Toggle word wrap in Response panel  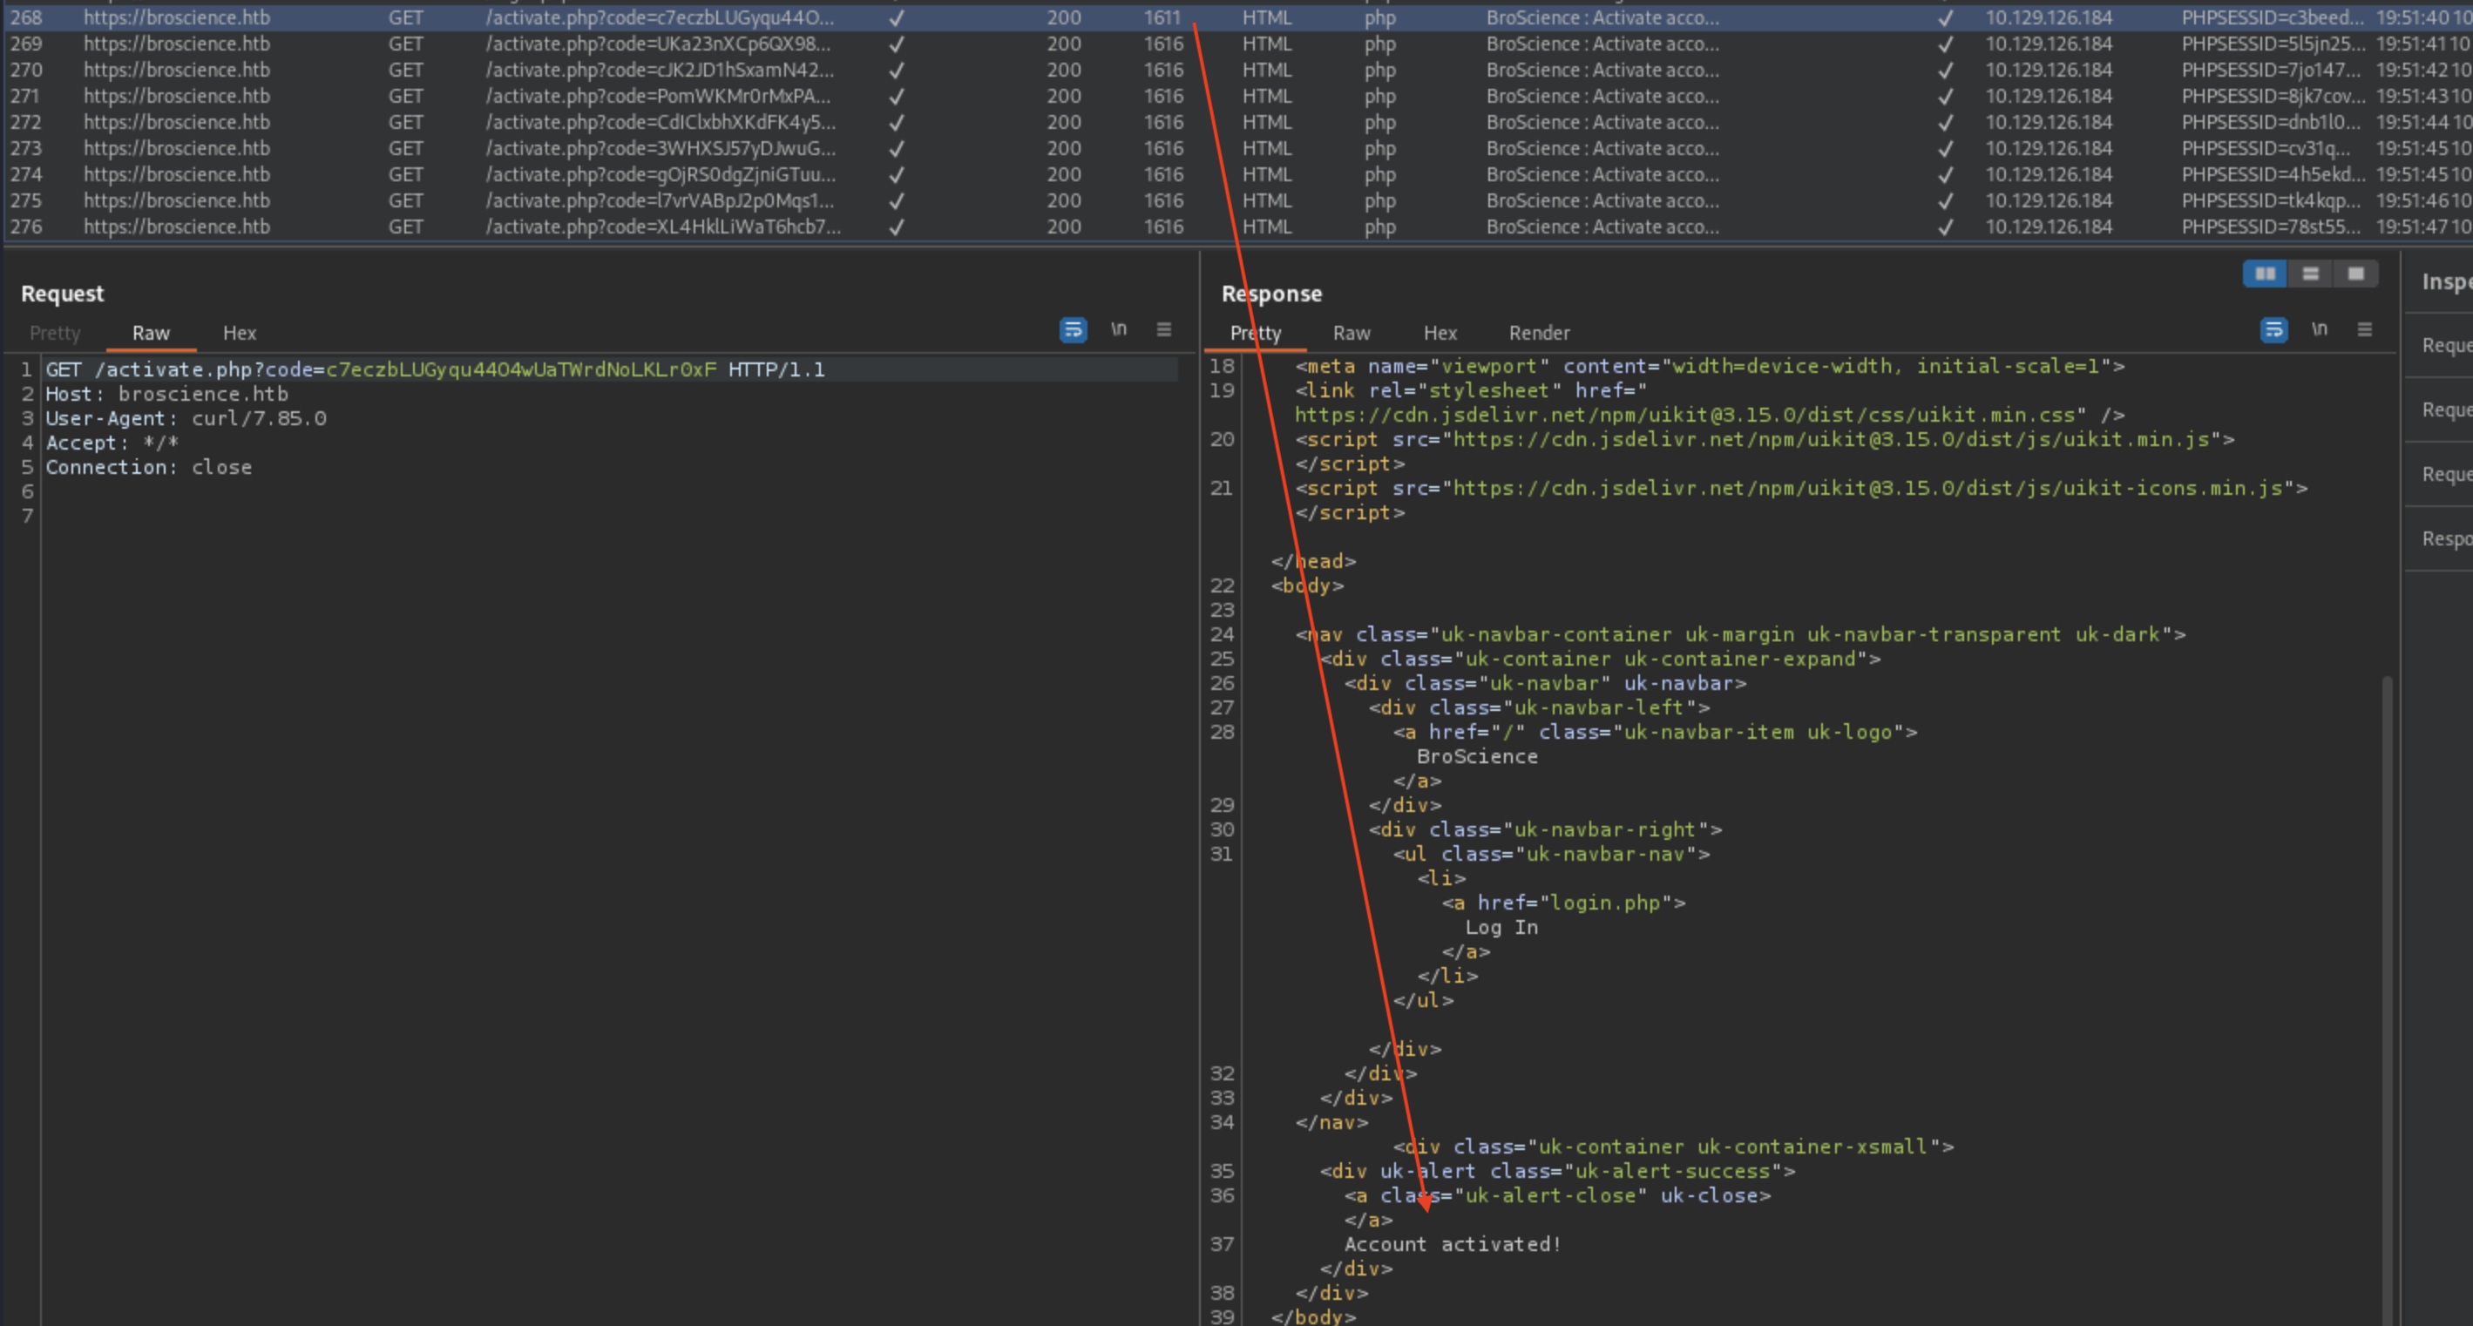(2273, 330)
